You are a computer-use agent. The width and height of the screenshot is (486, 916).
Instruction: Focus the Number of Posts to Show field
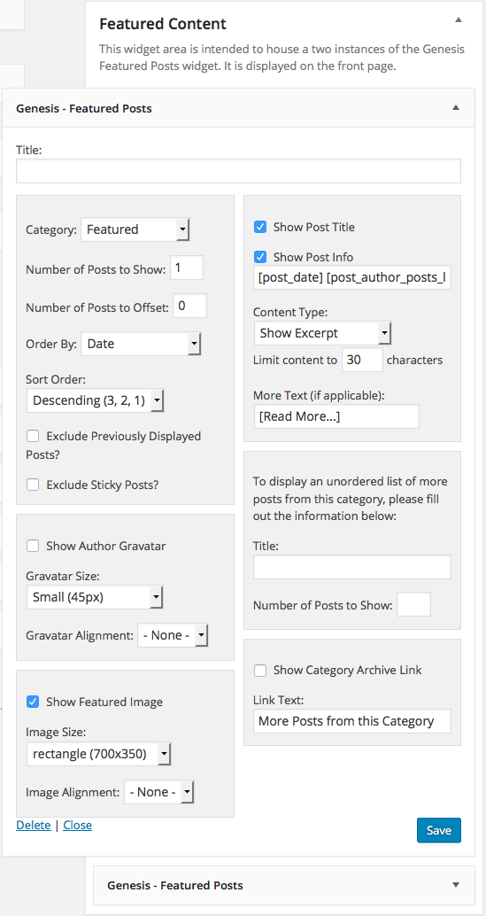pyautogui.click(x=187, y=268)
